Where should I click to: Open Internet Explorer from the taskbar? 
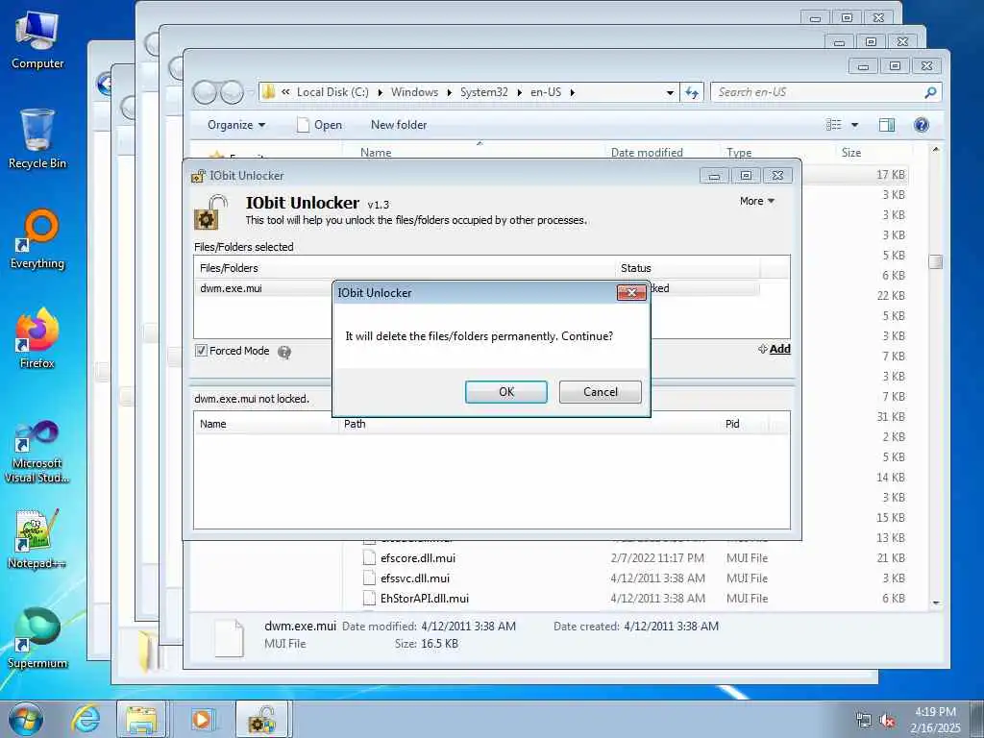(x=86, y=719)
